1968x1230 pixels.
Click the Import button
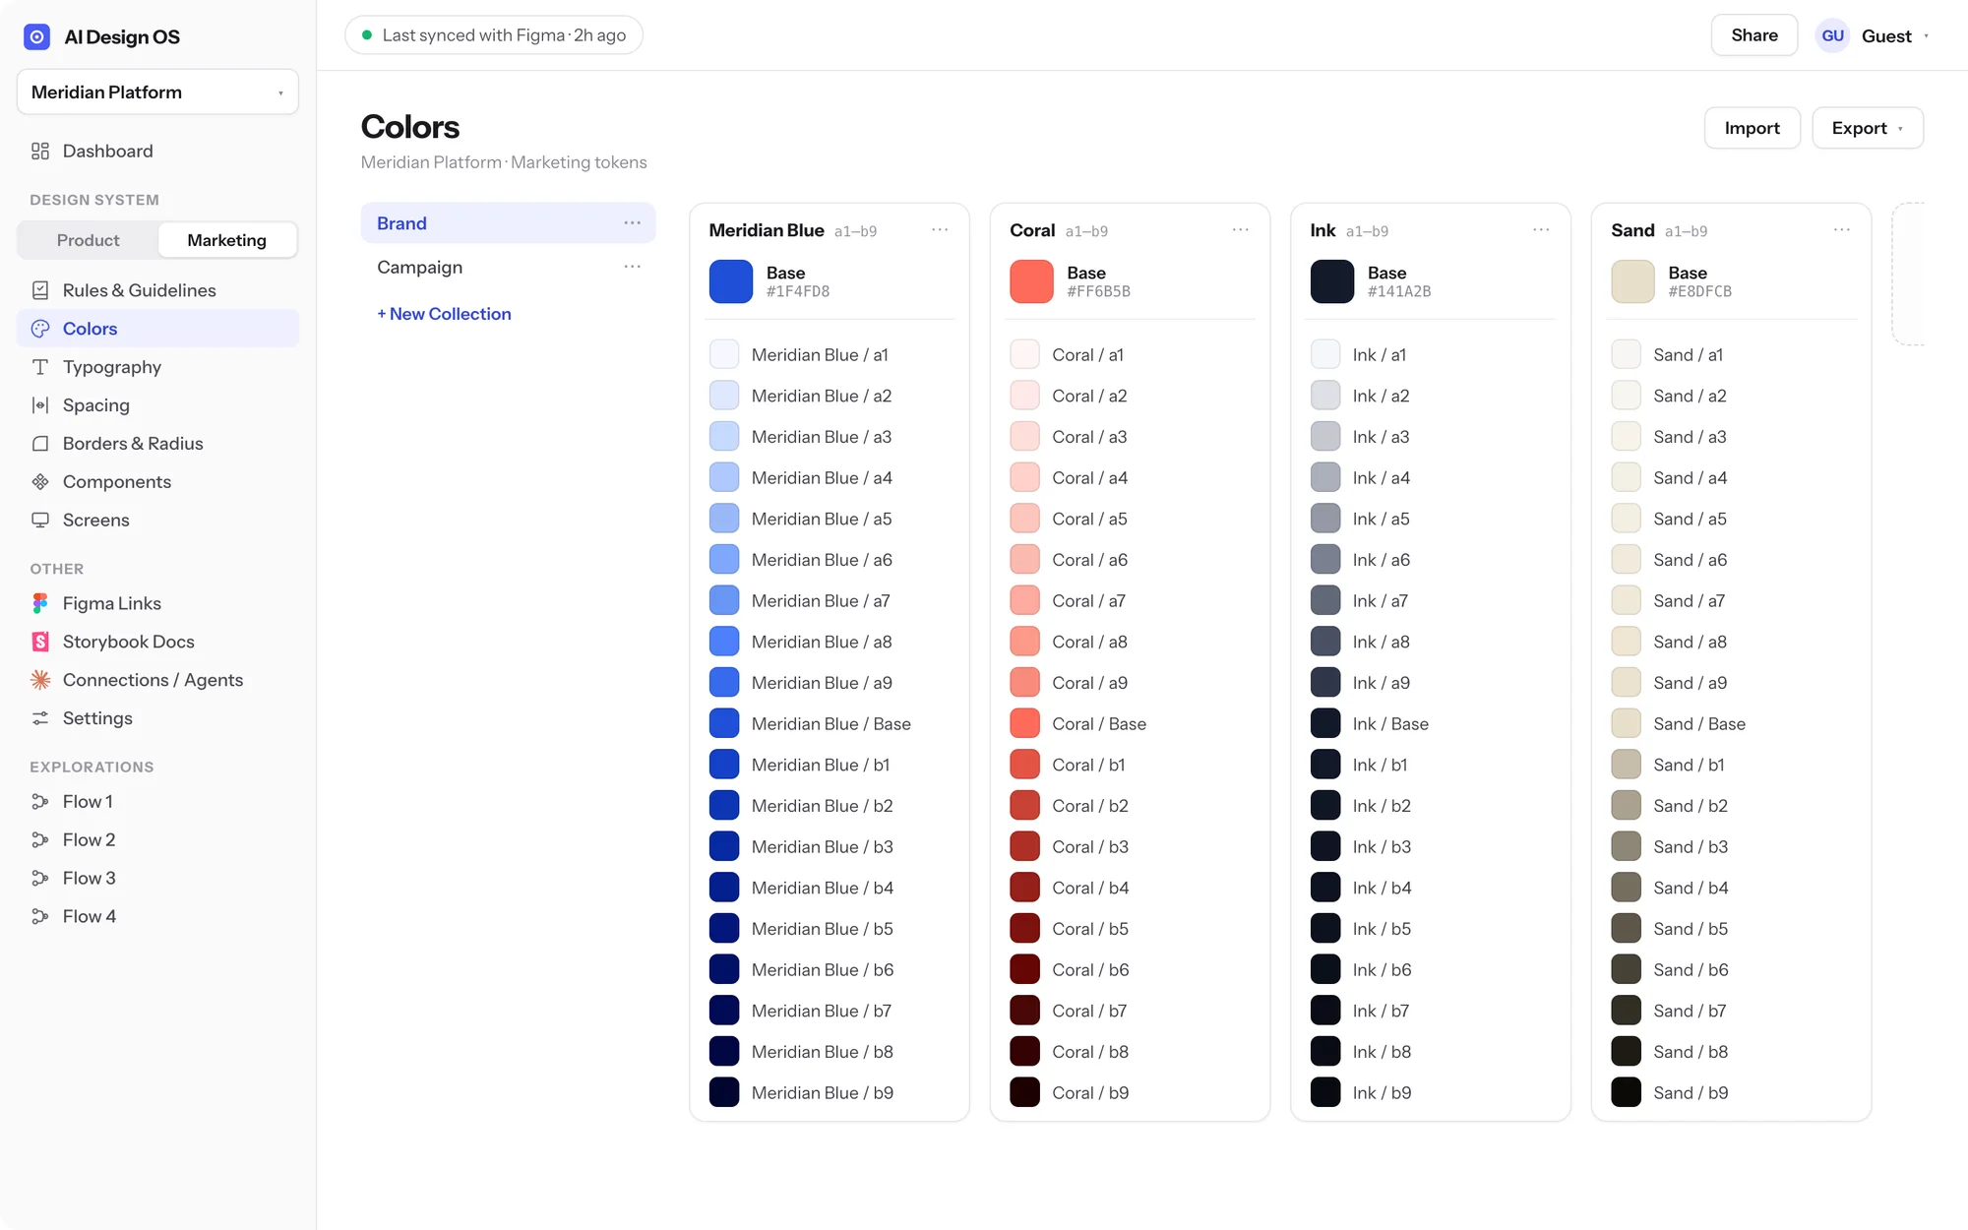click(1752, 128)
